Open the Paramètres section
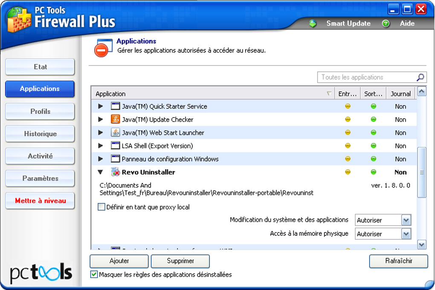 click(x=40, y=178)
